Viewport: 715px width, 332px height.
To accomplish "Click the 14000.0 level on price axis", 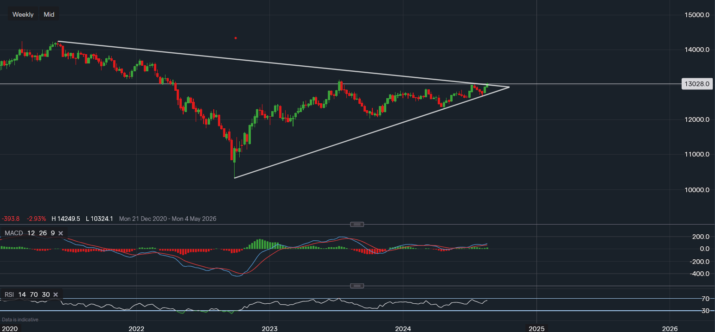I will (x=697, y=50).
